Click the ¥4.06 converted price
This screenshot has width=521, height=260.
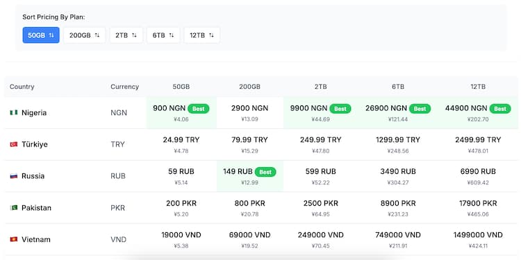coord(181,119)
